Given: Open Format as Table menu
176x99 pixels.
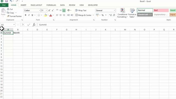Looking at the screenshot, I should tap(132, 13).
